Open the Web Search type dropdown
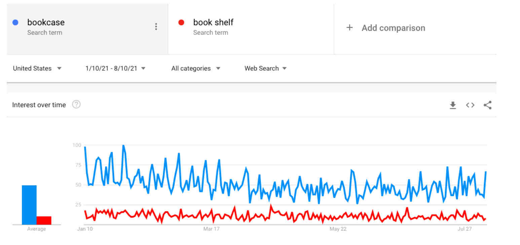Viewport: 520px width, 245px height. coord(265,68)
